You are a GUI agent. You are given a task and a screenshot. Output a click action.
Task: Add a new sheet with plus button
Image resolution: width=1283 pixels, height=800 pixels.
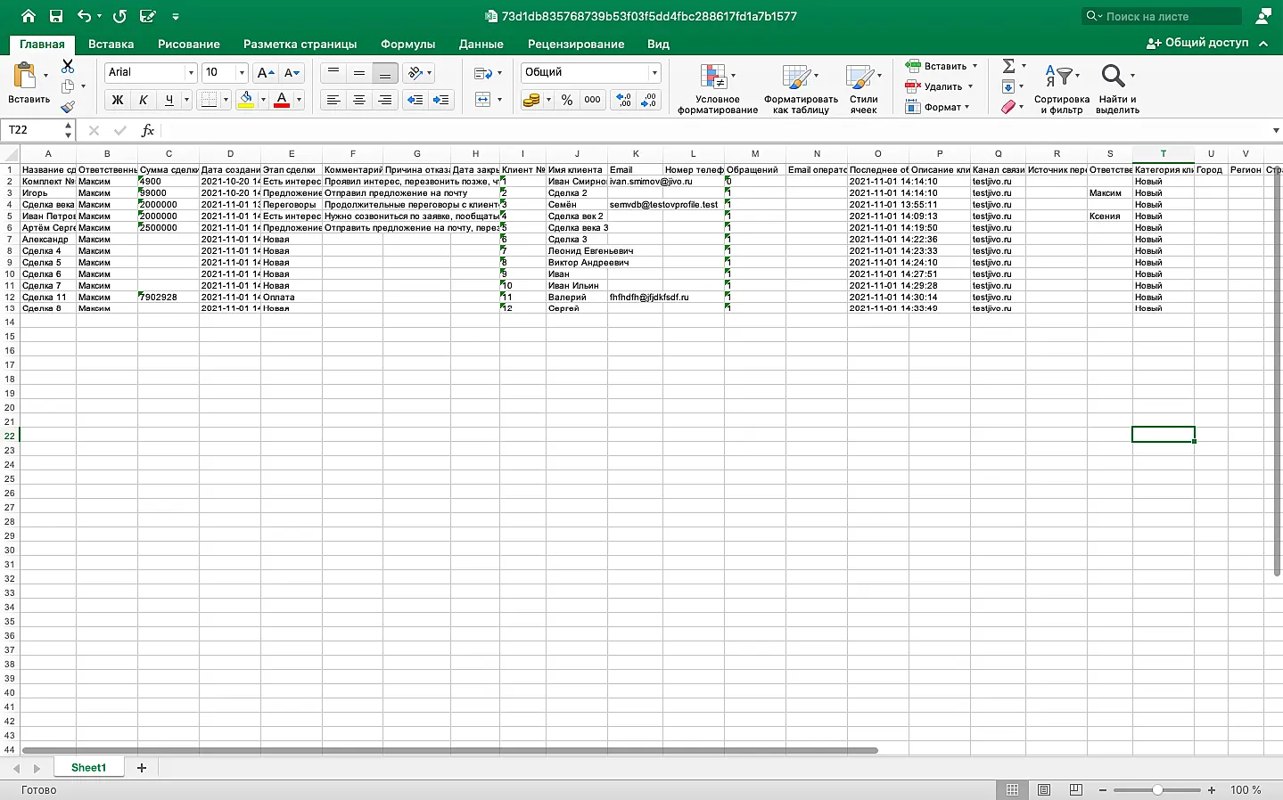tap(141, 768)
